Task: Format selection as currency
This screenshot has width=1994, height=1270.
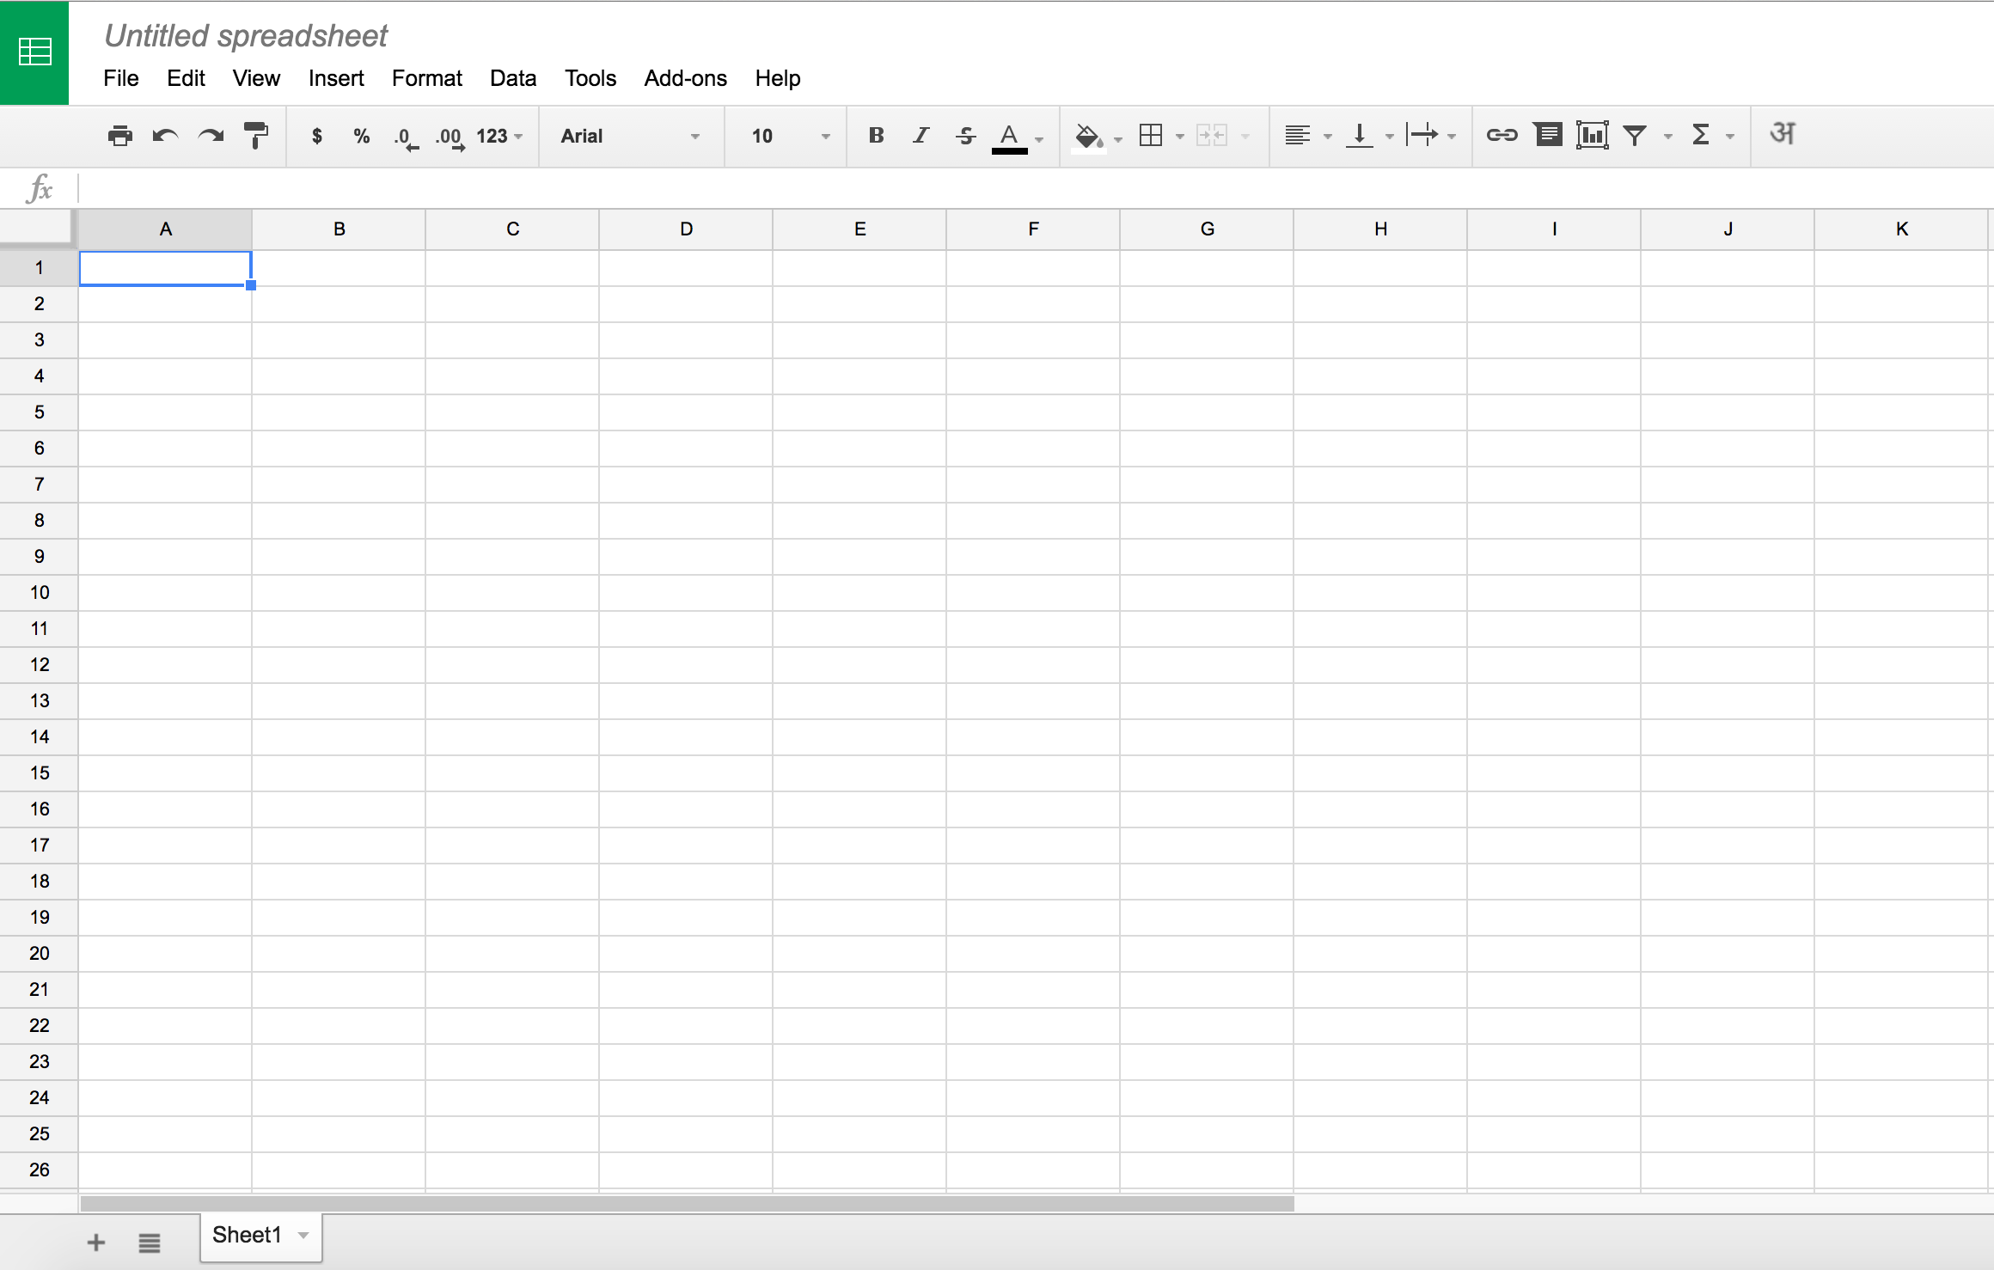Action: coord(315,135)
